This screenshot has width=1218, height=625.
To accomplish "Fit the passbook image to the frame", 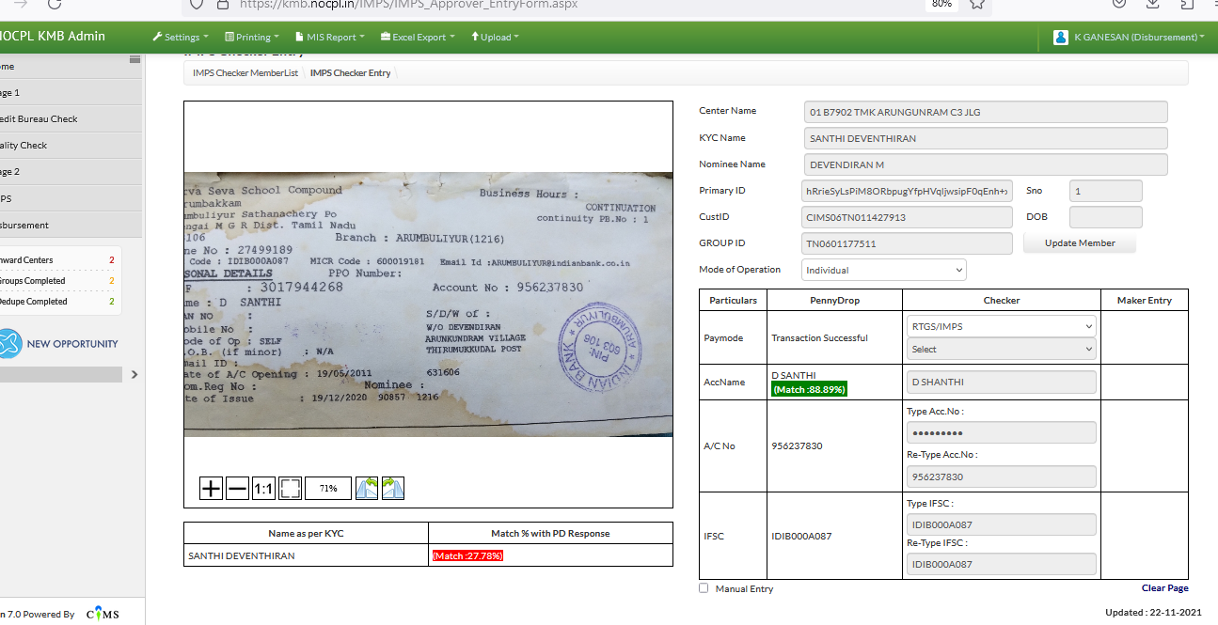I will [x=291, y=488].
